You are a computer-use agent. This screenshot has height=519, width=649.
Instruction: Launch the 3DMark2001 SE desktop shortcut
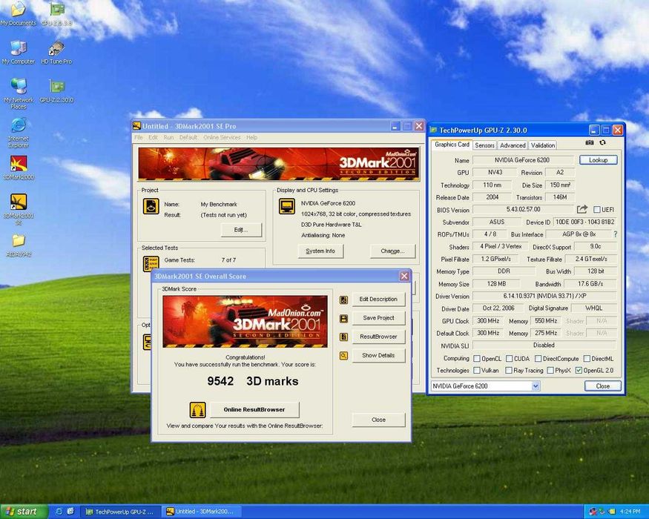tap(19, 209)
